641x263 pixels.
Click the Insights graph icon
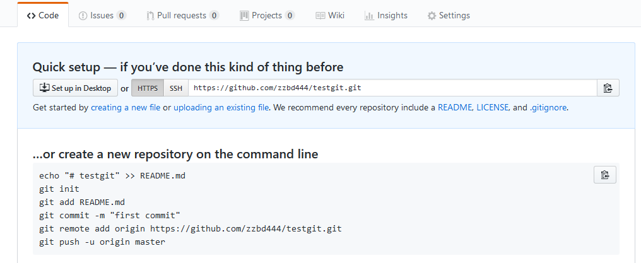369,16
